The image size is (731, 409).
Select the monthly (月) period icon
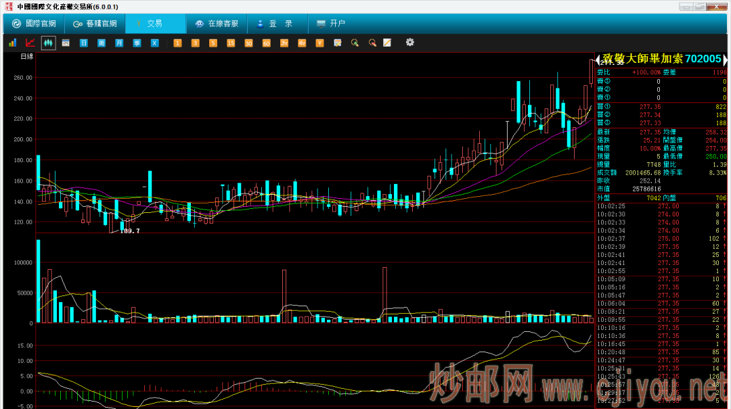coord(119,43)
